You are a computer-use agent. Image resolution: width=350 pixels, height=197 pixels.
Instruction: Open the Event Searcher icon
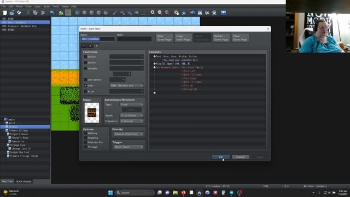coord(200,13)
